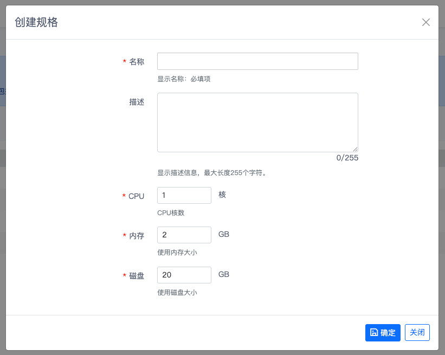Click the 创建规格 dialog title

tap(36, 22)
